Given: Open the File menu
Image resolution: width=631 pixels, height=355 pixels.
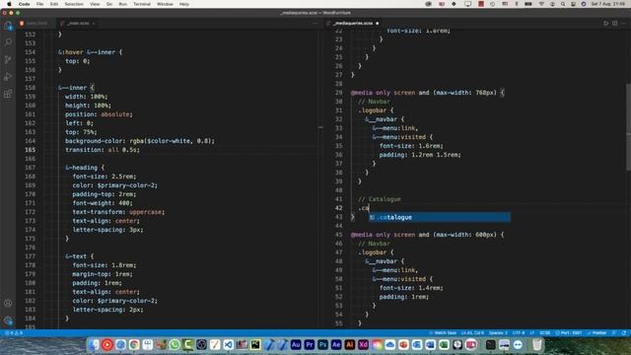Looking at the screenshot, I should tap(39, 4).
